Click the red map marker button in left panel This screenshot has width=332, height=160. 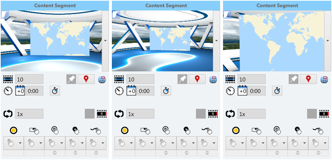click(86, 79)
